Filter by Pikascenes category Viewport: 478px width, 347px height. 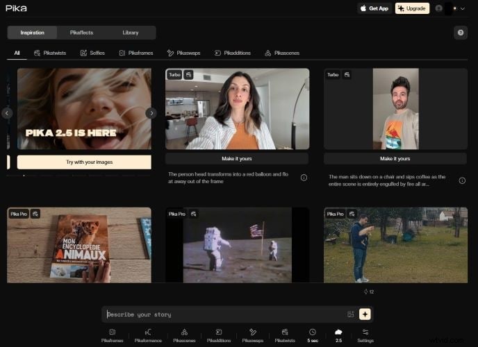[x=282, y=53]
